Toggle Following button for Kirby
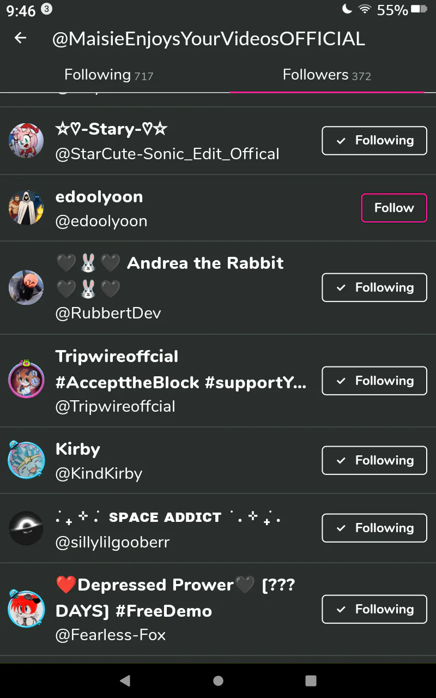The width and height of the screenshot is (436, 698). 374,460
